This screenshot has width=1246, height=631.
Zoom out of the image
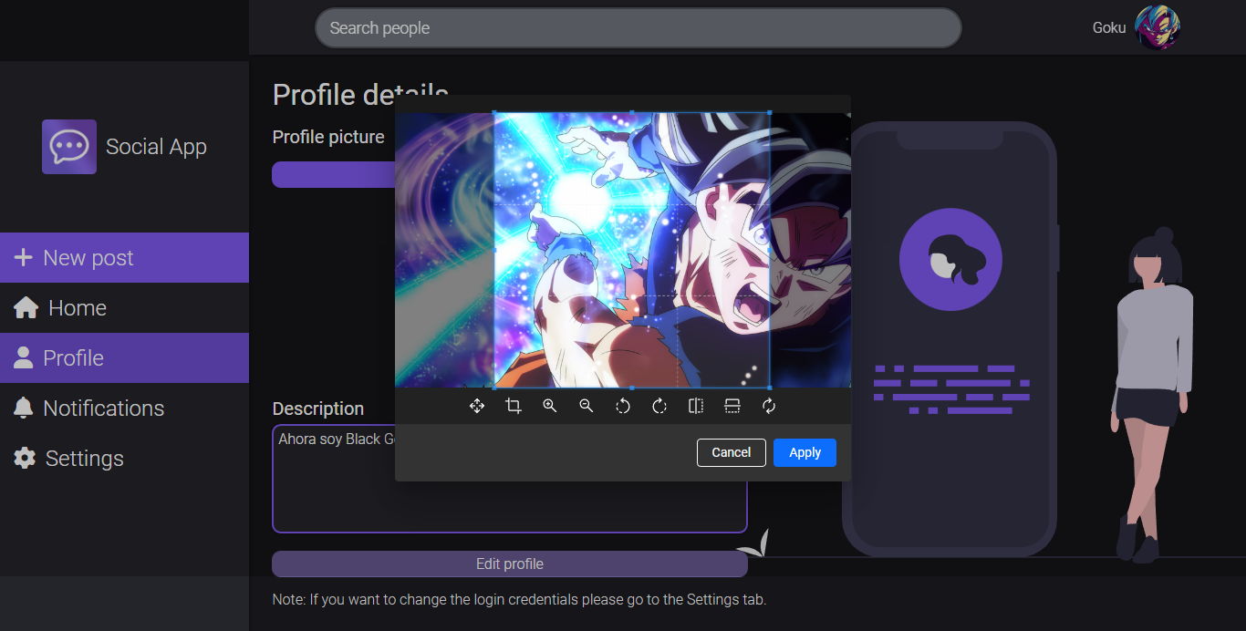(x=587, y=406)
